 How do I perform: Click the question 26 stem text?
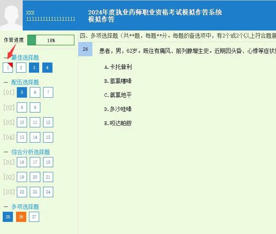(x=188, y=51)
